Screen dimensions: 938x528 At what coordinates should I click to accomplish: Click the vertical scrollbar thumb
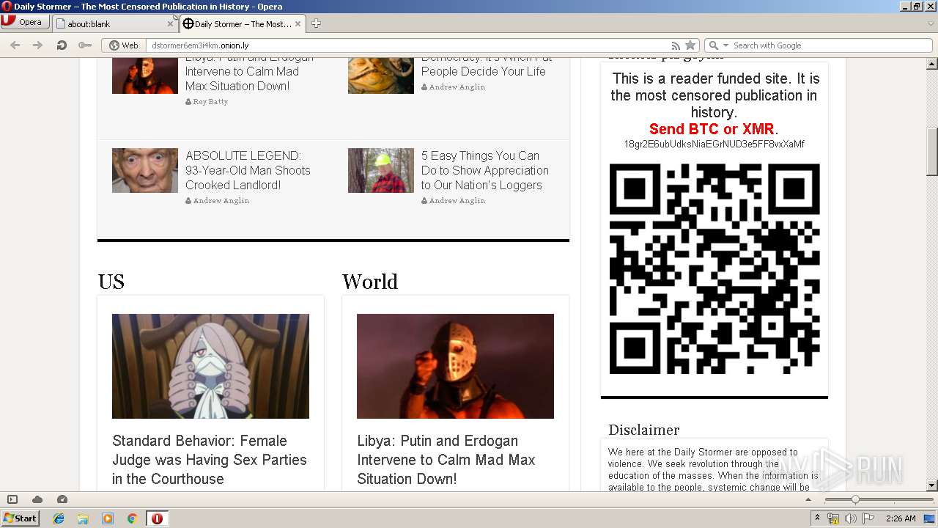(931, 152)
